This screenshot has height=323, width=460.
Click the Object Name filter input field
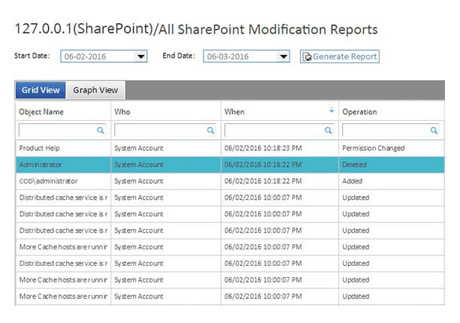tap(62, 131)
